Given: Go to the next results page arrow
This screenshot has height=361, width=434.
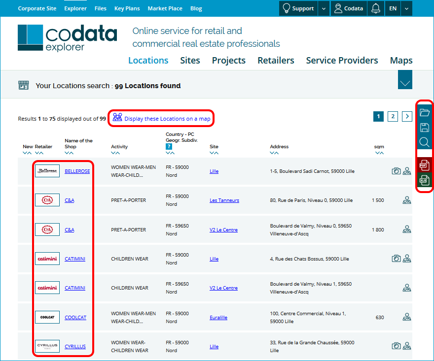Looking at the screenshot, I should click(407, 116).
